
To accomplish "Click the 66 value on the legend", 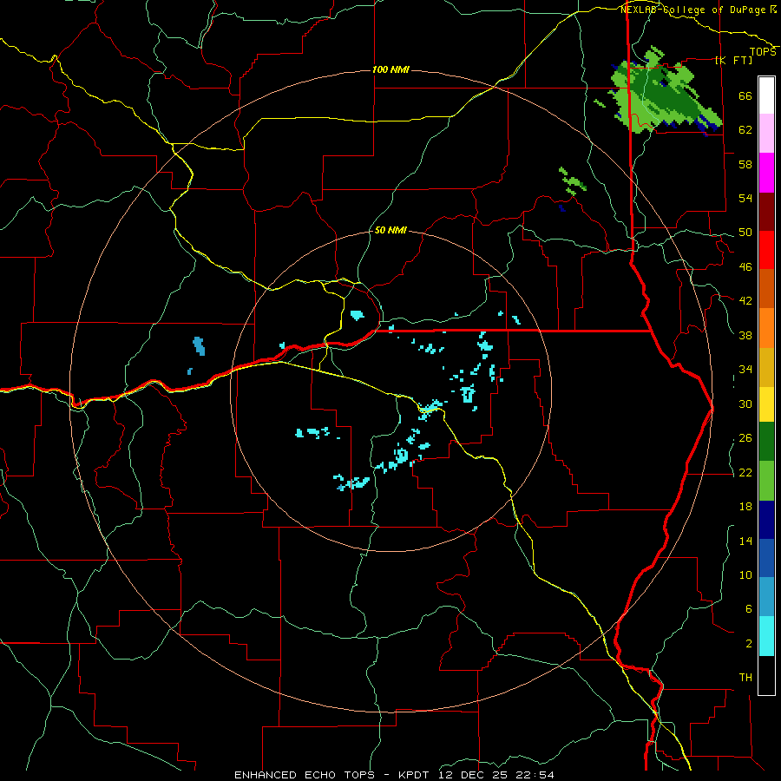I will [x=745, y=95].
